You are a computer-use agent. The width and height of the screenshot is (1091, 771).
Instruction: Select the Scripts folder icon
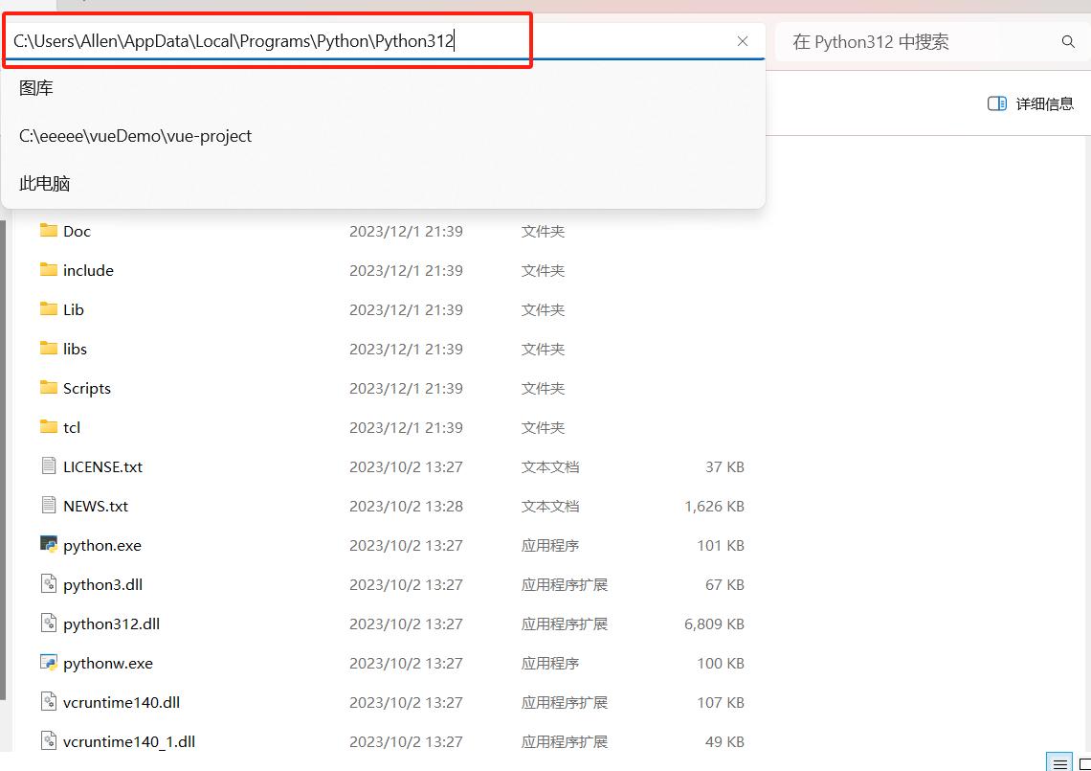49,388
